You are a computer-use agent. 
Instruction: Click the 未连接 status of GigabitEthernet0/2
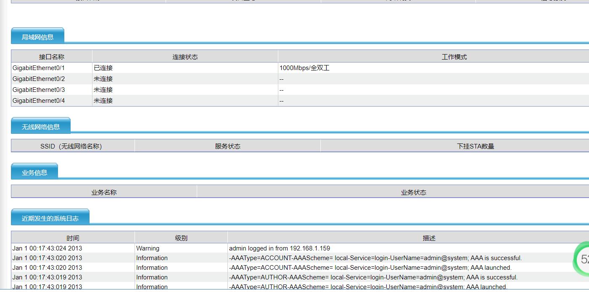[x=103, y=78]
